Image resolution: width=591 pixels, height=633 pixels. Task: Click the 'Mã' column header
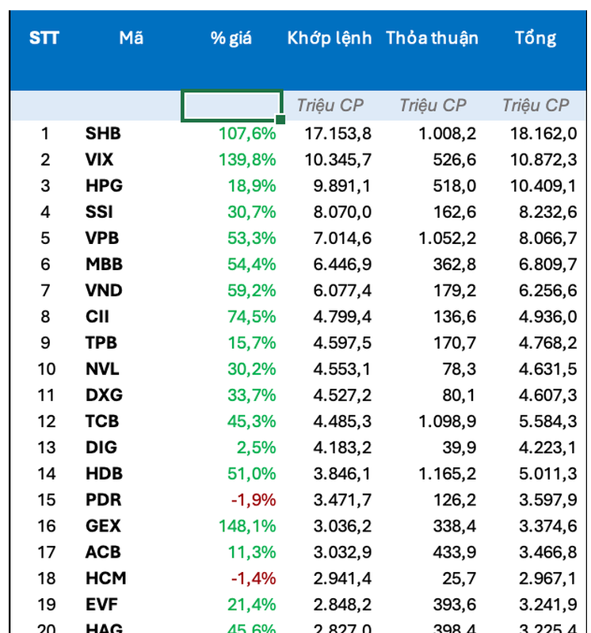[132, 38]
